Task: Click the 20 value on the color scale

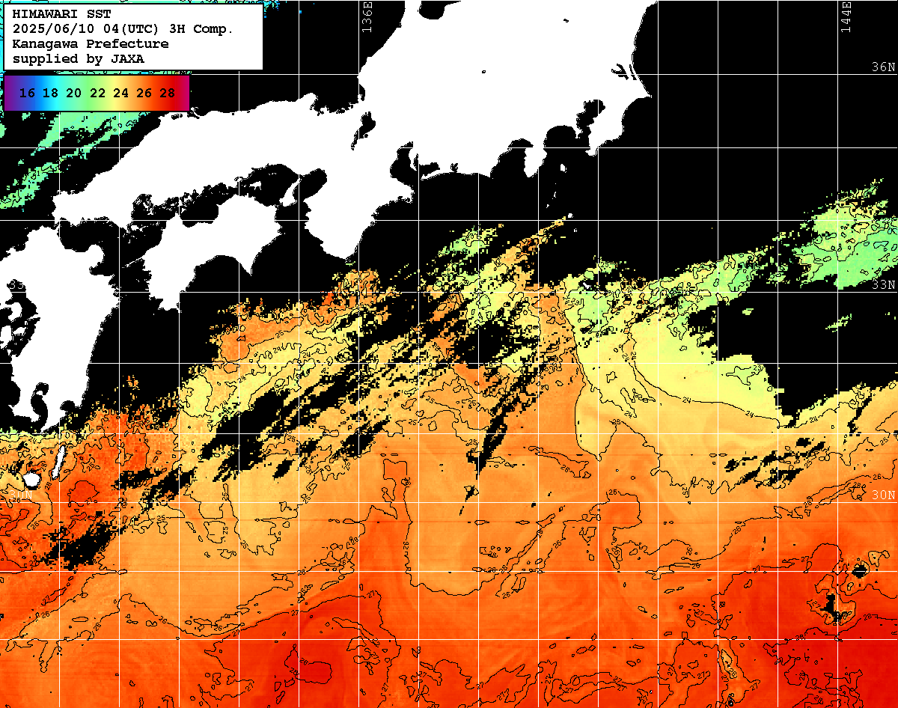Action: [73, 93]
